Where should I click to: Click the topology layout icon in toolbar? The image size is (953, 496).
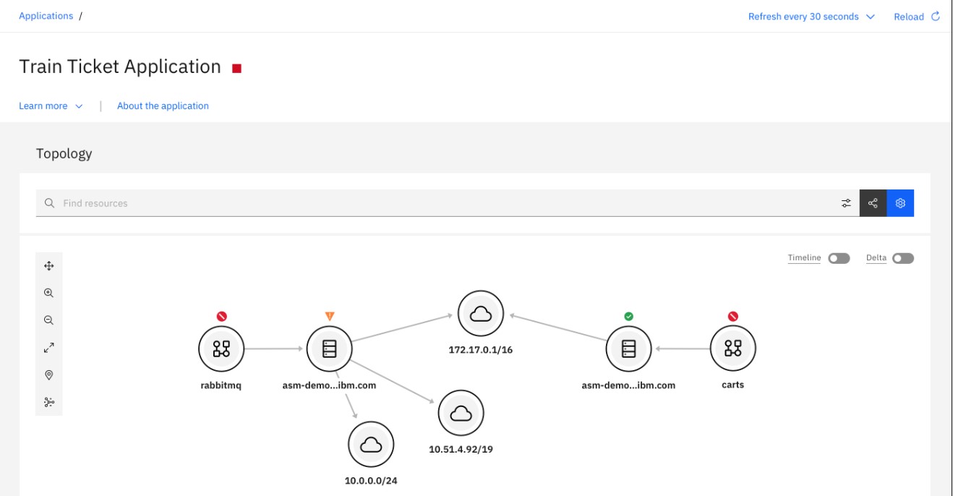coord(49,402)
